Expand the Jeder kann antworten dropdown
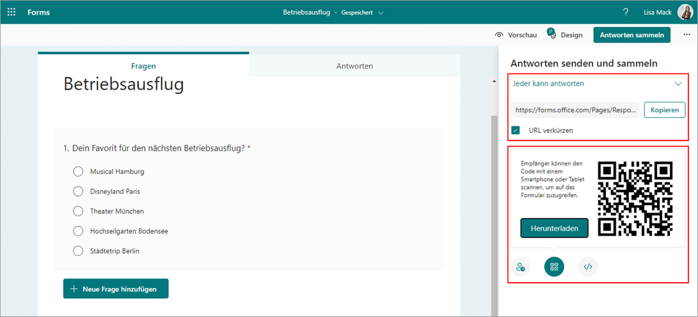Screen dimensions: 698x317 (x=677, y=84)
